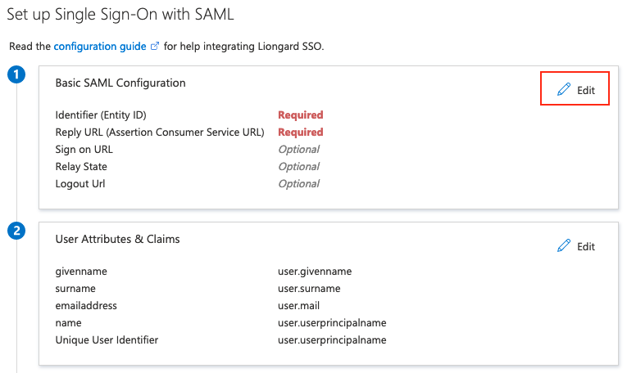The width and height of the screenshot is (627, 373).
Task: Click the Basic SAML Configuration heading
Action: click(120, 83)
